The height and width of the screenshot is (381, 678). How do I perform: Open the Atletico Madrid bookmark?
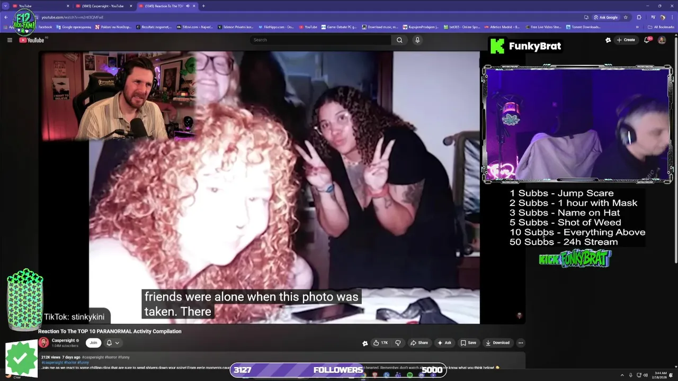tap(502, 27)
